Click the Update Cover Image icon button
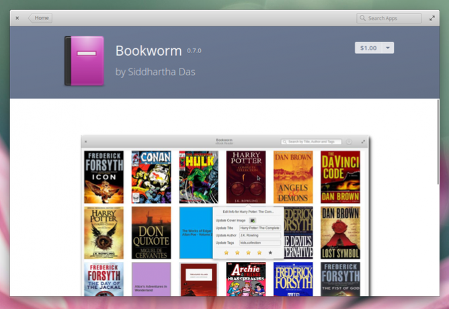The height and width of the screenshot is (309, 449). click(x=253, y=220)
